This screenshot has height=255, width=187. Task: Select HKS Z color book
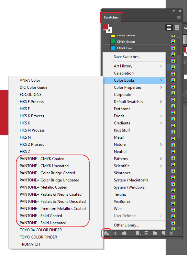56,152
